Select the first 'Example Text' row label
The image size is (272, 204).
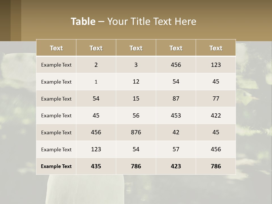[56, 65]
